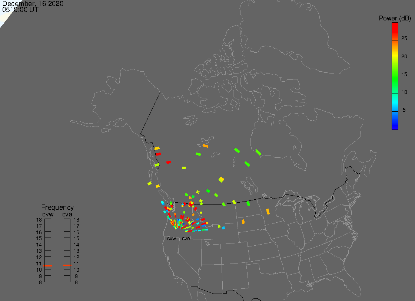Click the 16 label beside the cvw frequency bar
This screenshot has height=301, width=415.
(39, 232)
